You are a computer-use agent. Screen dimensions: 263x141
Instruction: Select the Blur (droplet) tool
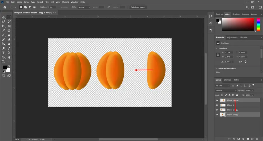click(9, 44)
